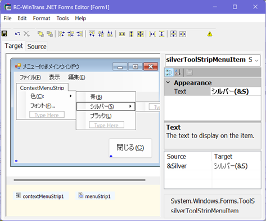Click the Text property value field

point(236,91)
